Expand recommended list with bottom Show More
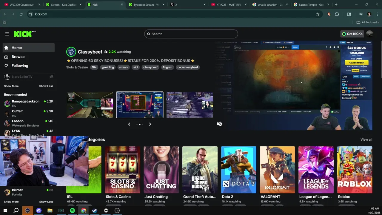 tap(11, 202)
